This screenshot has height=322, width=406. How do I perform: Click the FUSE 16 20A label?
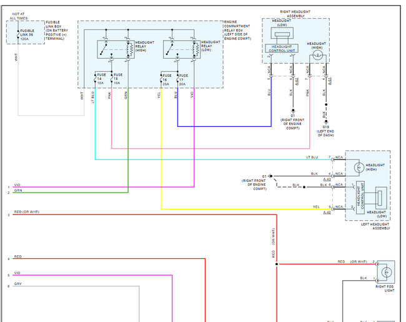tap(167, 80)
